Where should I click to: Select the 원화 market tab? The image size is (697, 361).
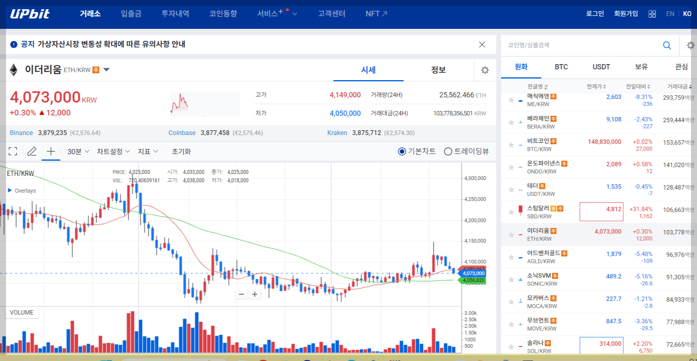pos(521,67)
